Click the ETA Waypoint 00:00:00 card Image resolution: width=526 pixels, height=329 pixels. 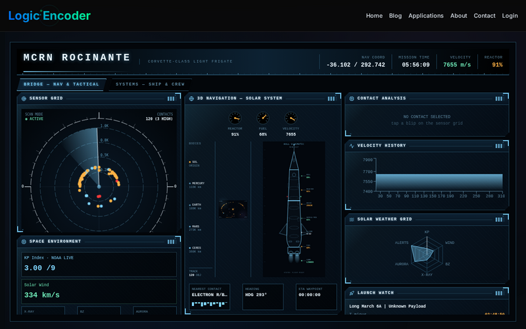point(316,297)
